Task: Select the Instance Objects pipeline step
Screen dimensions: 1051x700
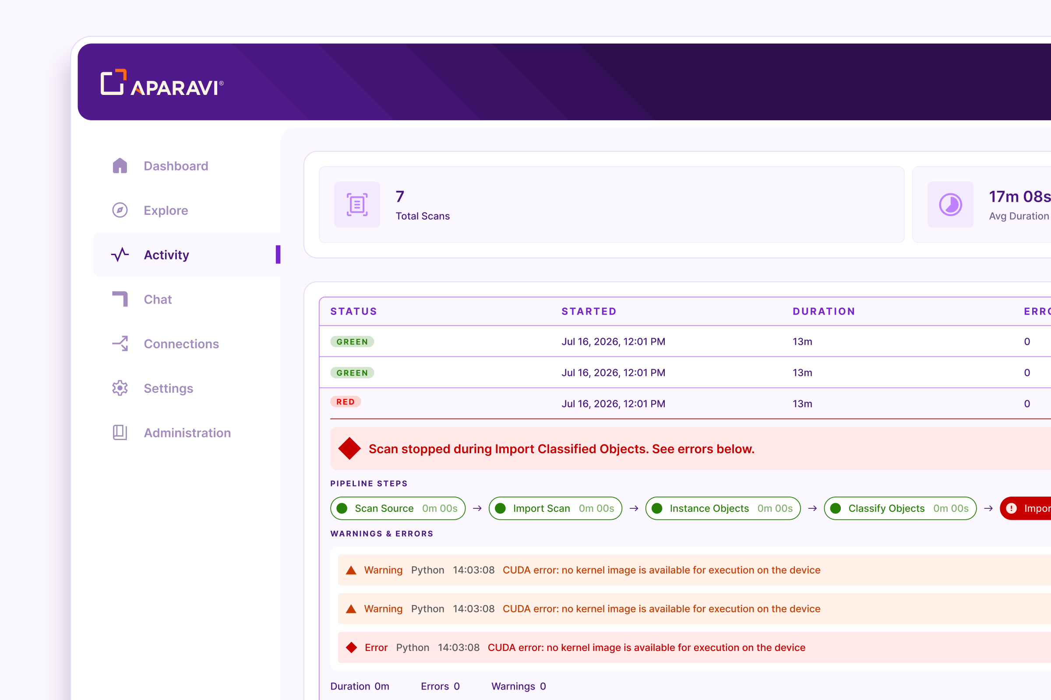Action: pos(723,508)
